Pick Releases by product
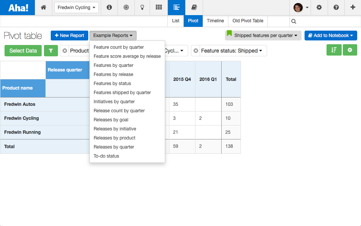The image size is (361, 226). pos(127,138)
